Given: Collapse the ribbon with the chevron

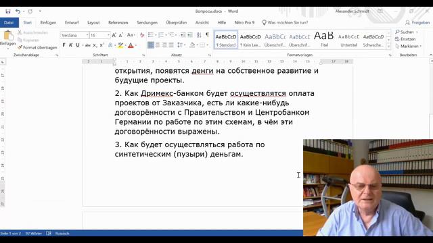Looking at the screenshot, I should click(430, 55).
